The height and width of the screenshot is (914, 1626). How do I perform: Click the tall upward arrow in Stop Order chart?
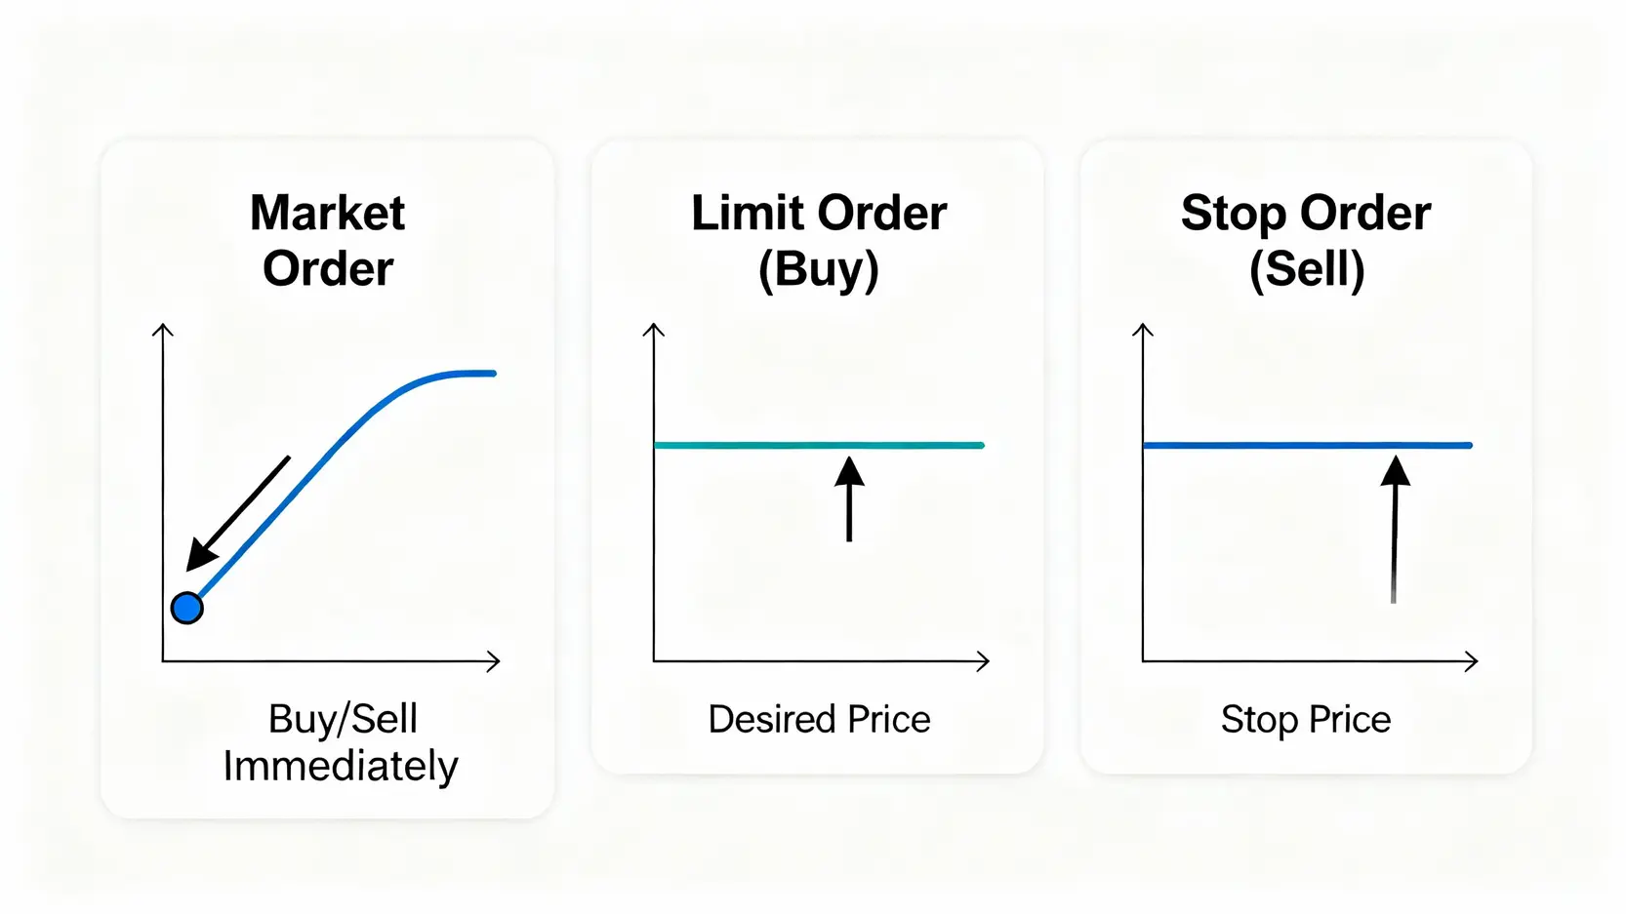click(x=1395, y=530)
